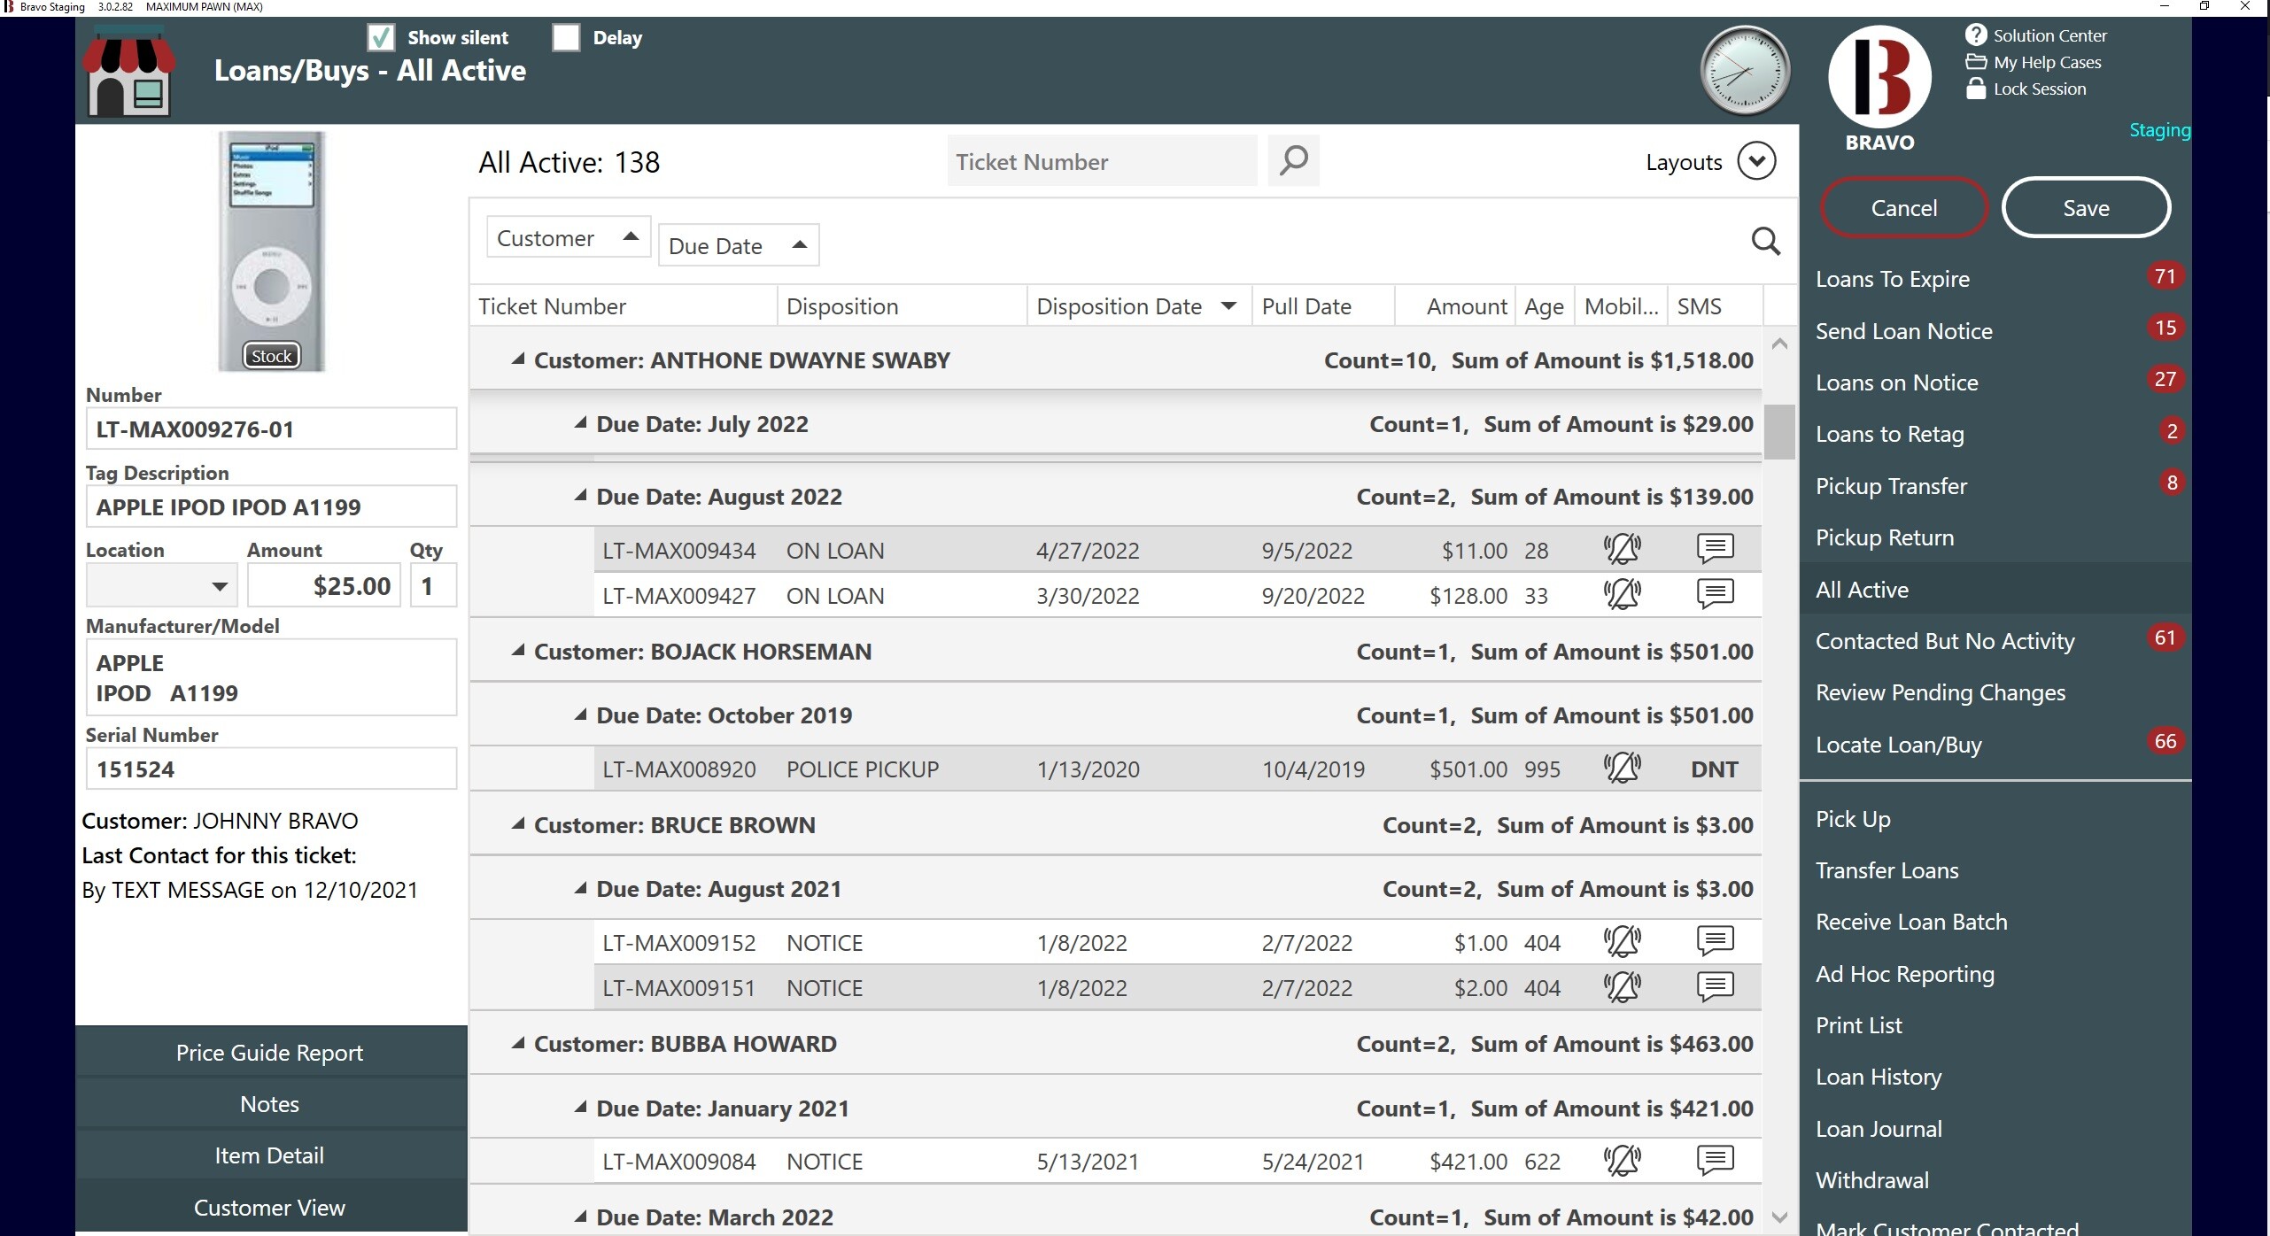Open Loans to Retag menu item

coord(1995,434)
